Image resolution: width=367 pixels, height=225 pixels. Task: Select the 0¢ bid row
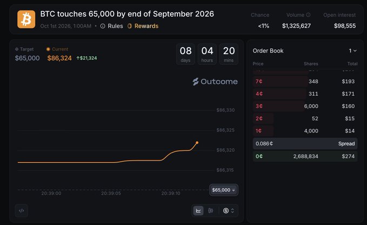[x=305, y=156]
